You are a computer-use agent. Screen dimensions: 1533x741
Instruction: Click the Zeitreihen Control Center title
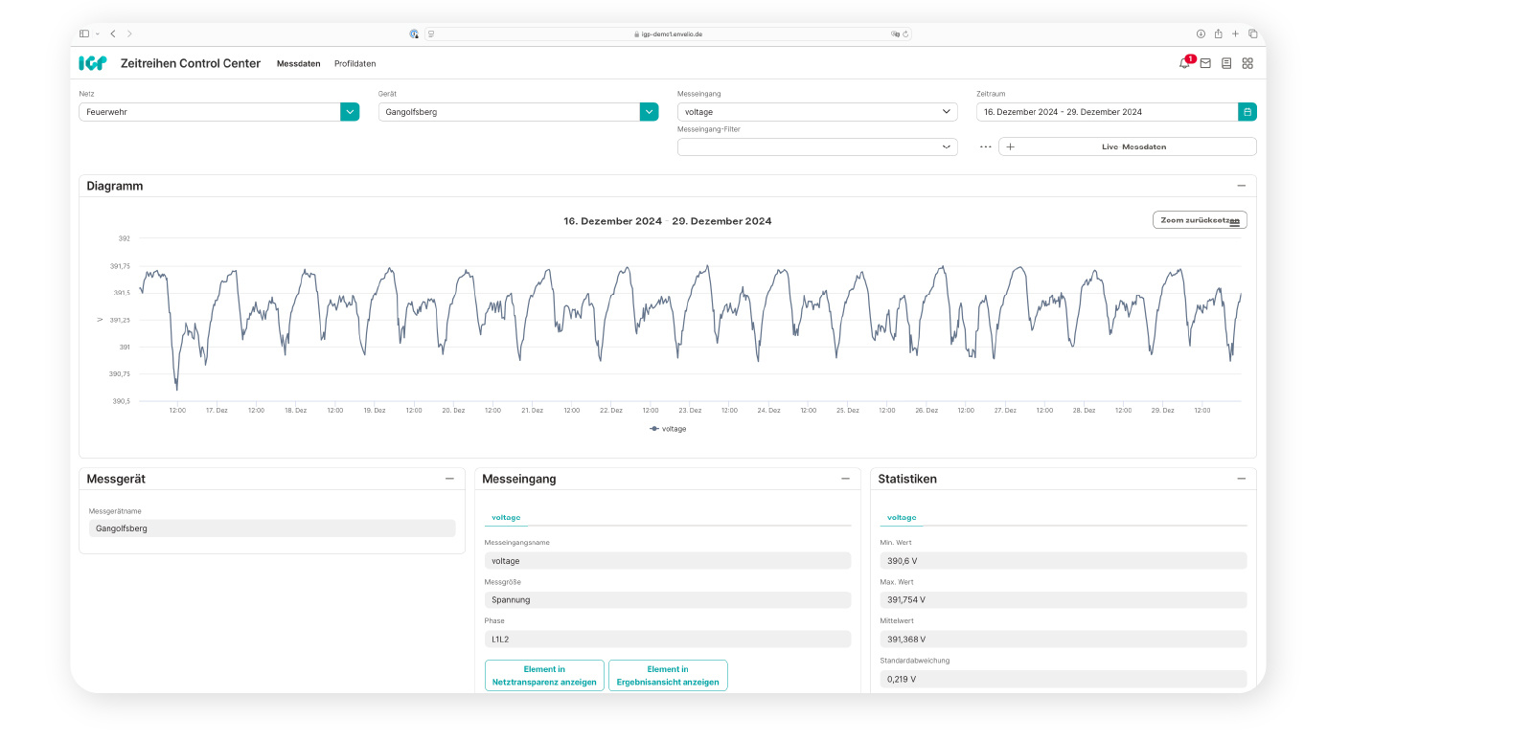pyautogui.click(x=191, y=63)
